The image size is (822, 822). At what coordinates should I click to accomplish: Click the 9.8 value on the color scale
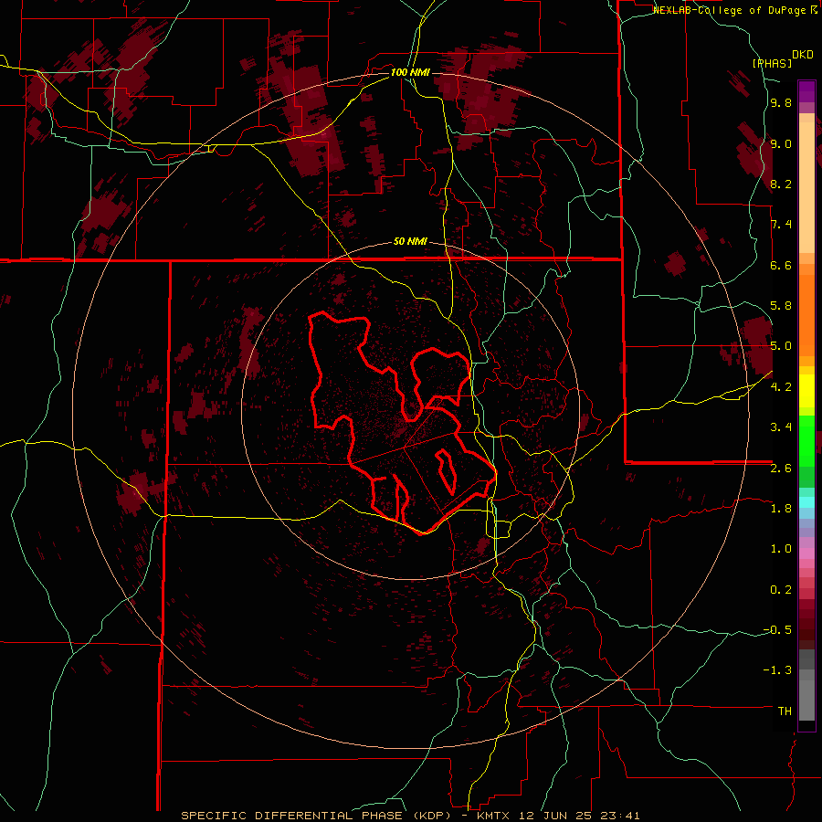tap(781, 102)
